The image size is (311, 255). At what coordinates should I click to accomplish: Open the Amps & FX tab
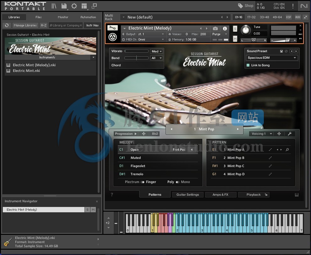pos(221,194)
